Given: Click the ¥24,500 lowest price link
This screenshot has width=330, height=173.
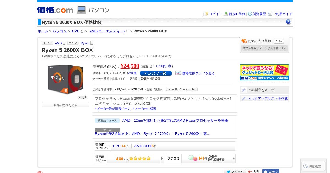Looking at the screenshot, I should coord(130,66).
